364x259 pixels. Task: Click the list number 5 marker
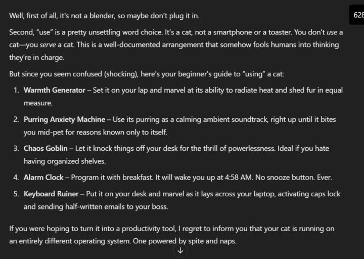[16, 194]
